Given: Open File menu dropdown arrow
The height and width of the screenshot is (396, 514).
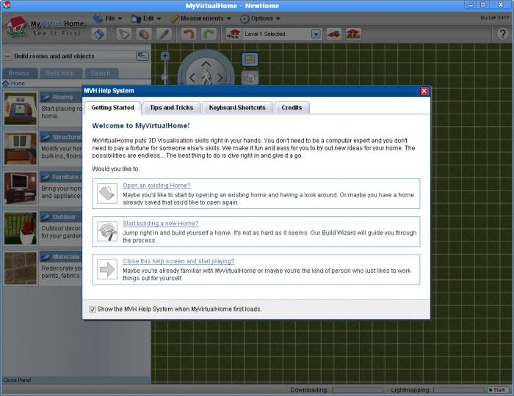Looking at the screenshot, I should coord(120,19).
